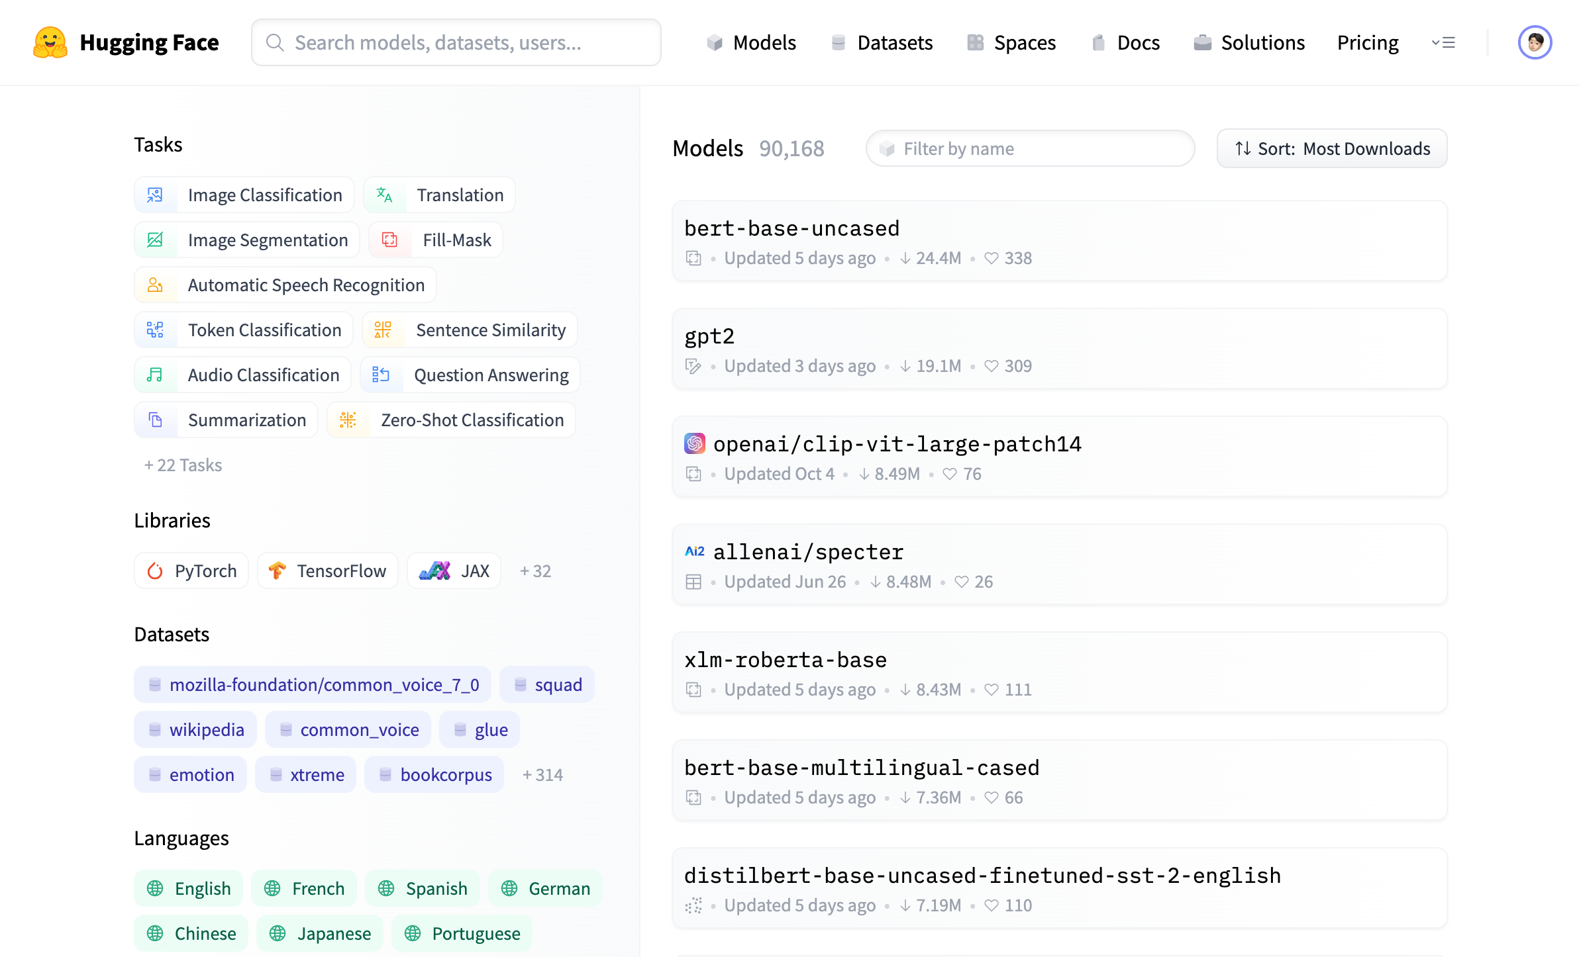The height and width of the screenshot is (957, 1579).
Task: Filter by bookcorpus dataset
Action: pos(434,775)
